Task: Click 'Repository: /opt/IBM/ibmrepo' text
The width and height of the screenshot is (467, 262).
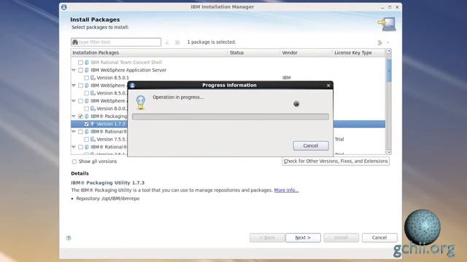Action: [108, 199]
